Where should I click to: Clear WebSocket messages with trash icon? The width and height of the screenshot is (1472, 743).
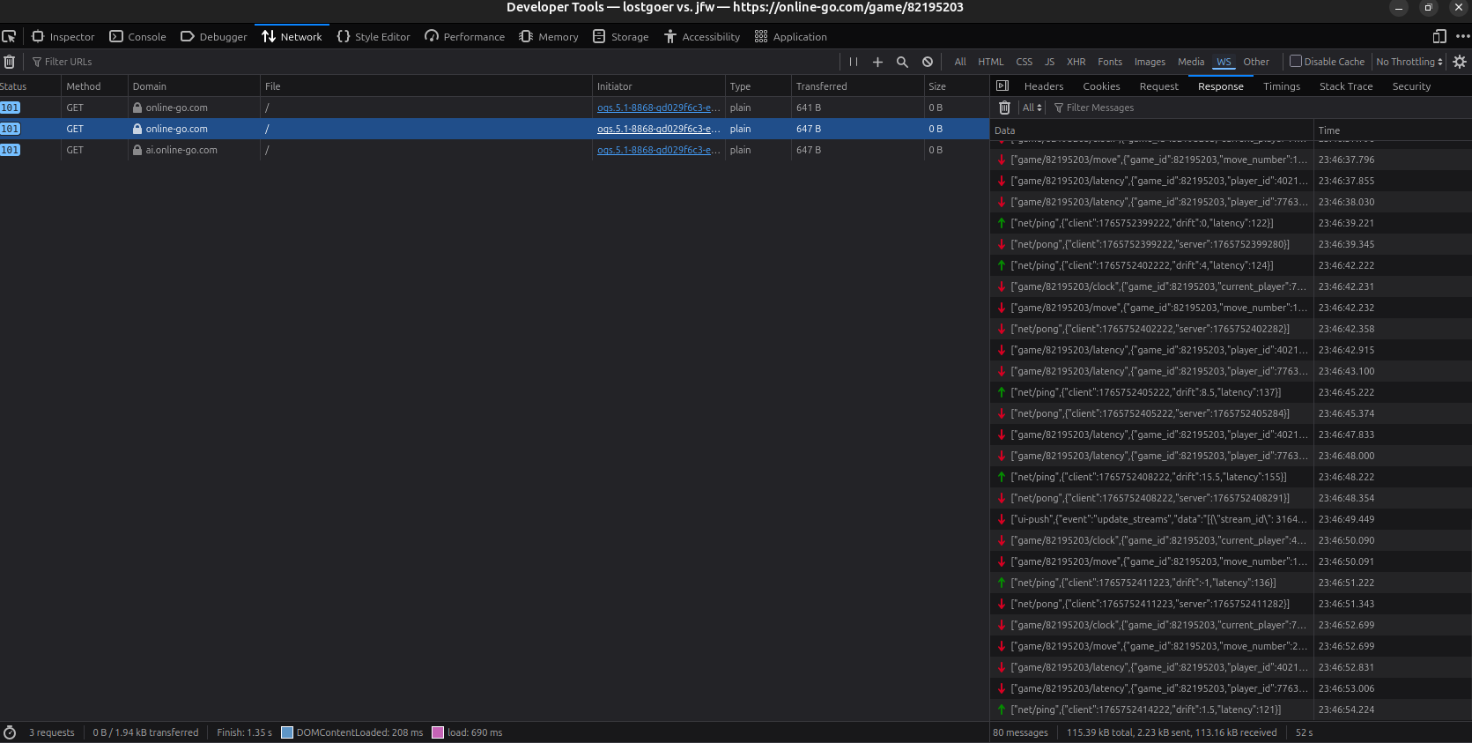(1004, 108)
